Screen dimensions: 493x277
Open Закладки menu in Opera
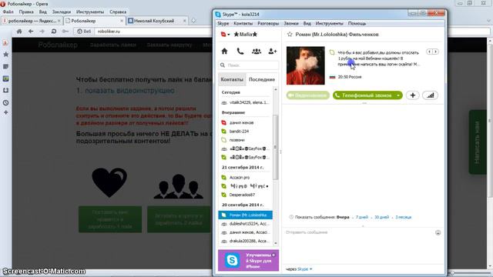pos(62,12)
